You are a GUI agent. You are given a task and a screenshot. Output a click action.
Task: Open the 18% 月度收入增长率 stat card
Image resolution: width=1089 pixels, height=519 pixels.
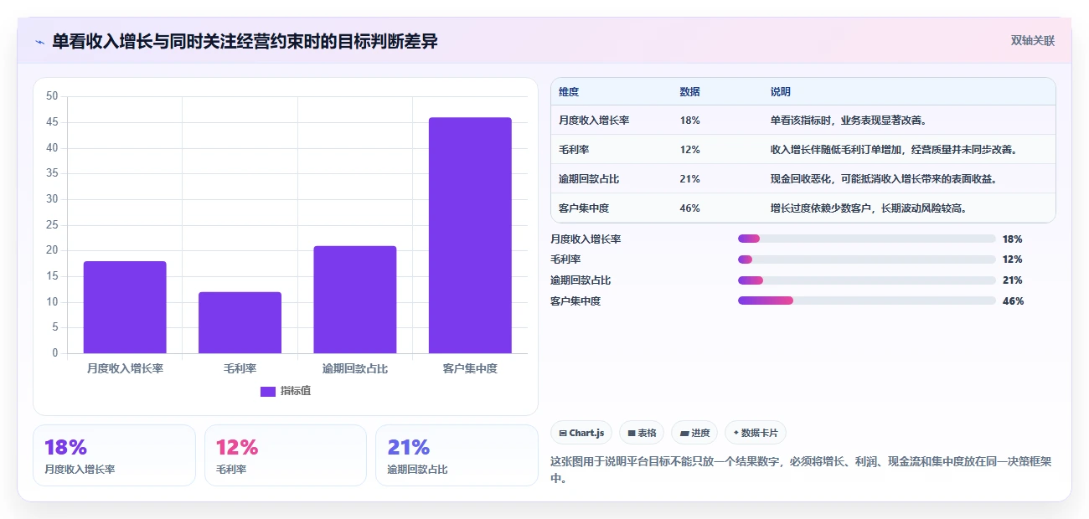[x=114, y=455]
